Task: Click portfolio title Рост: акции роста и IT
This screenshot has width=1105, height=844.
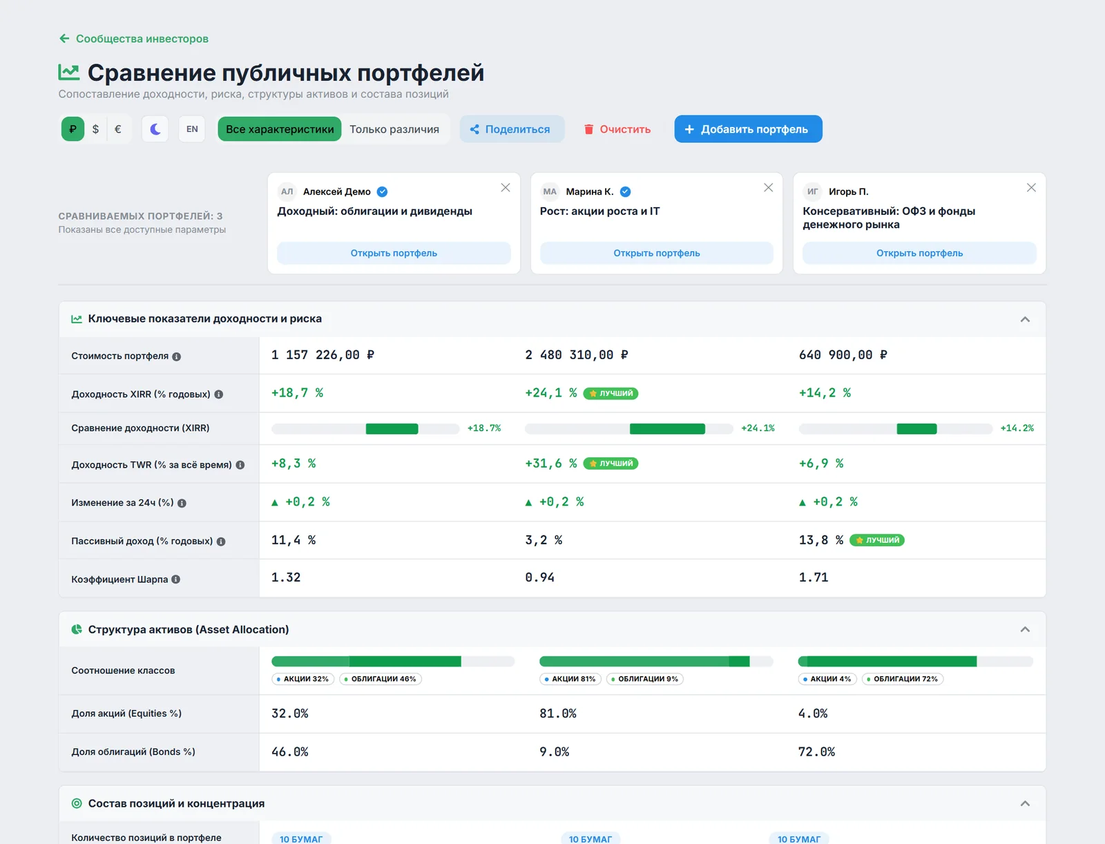Action: [599, 211]
